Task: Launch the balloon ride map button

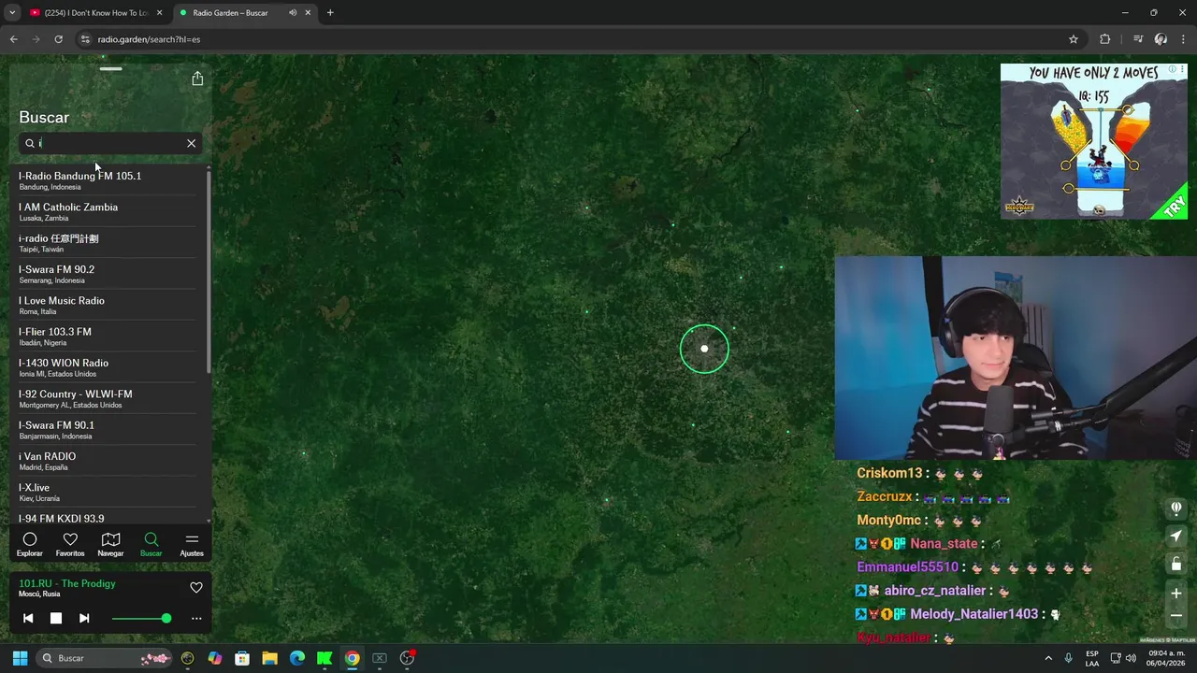Action: point(1176,508)
